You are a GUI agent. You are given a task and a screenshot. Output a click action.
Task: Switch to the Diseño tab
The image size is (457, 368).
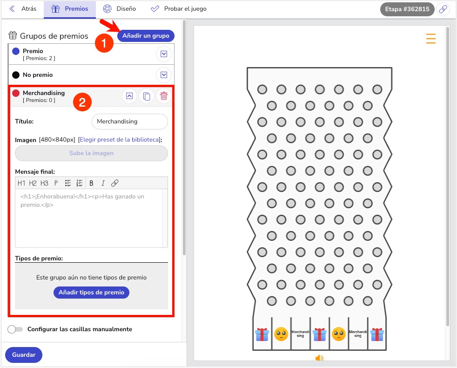pyautogui.click(x=120, y=9)
